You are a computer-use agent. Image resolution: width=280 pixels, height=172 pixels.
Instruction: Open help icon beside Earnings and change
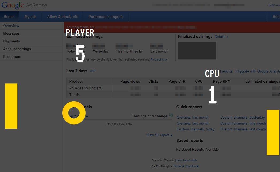[x=171, y=116]
